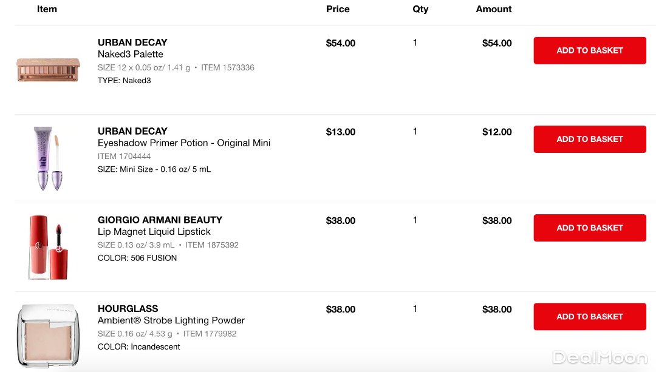Click the $54.00 price of Naked3 Palette
Screen dimensions: 656x372
(340, 43)
